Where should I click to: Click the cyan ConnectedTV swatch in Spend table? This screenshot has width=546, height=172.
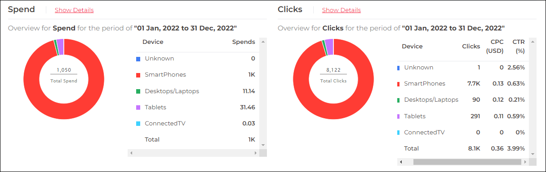pos(138,123)
